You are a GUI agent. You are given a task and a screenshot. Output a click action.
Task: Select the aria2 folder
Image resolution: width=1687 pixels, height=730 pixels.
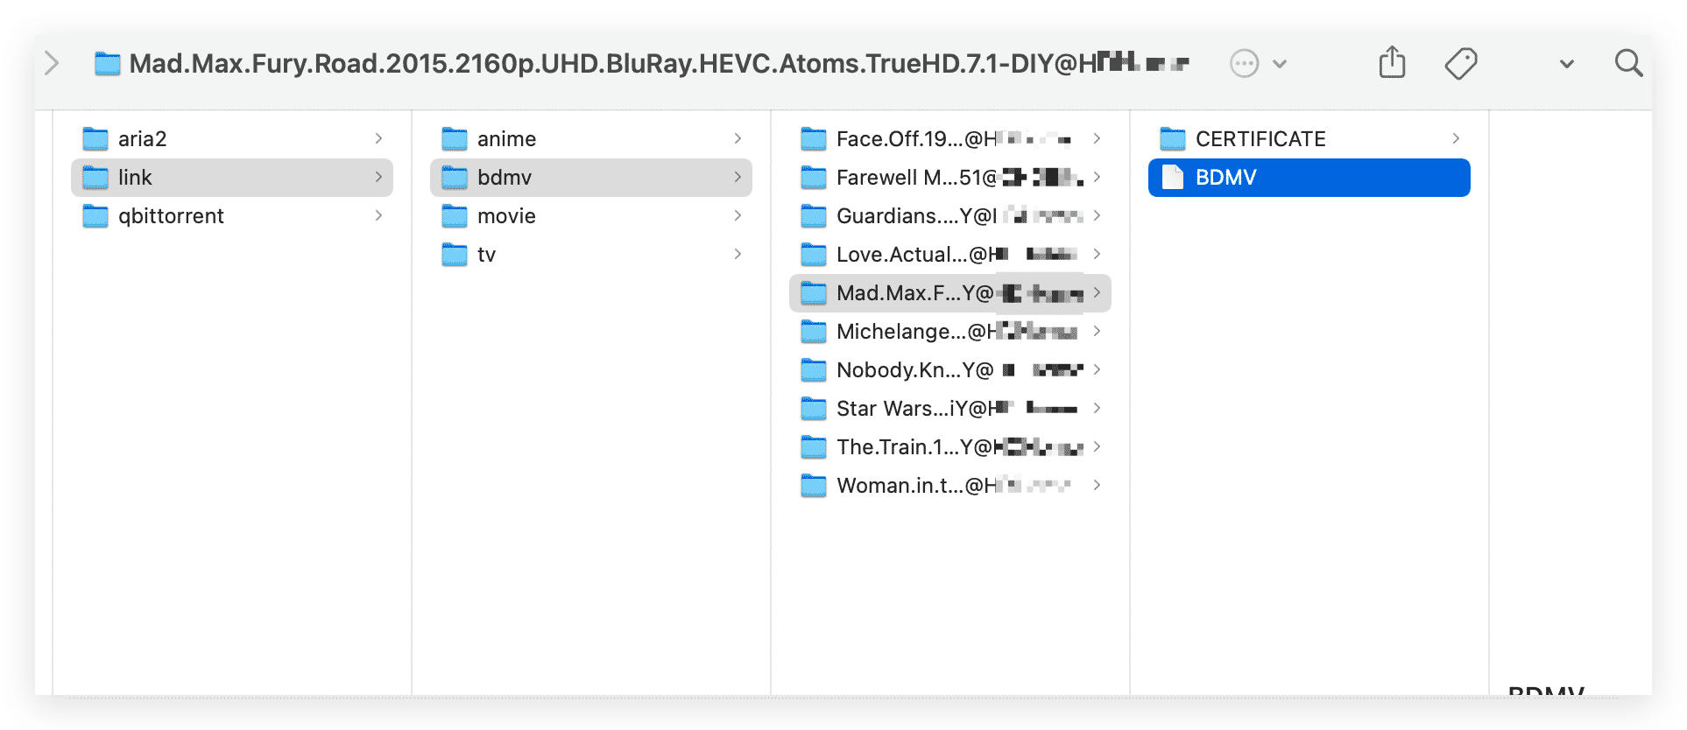pyautogui.click(x=142, y=139)
